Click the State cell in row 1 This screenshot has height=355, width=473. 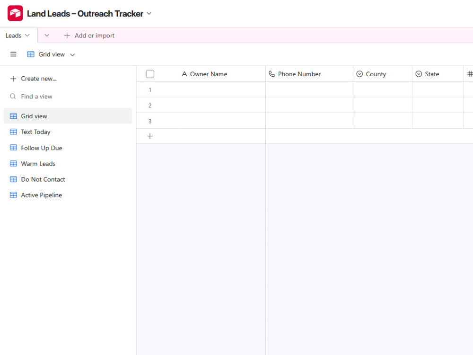pyautogui.click(x=438, y=89)
